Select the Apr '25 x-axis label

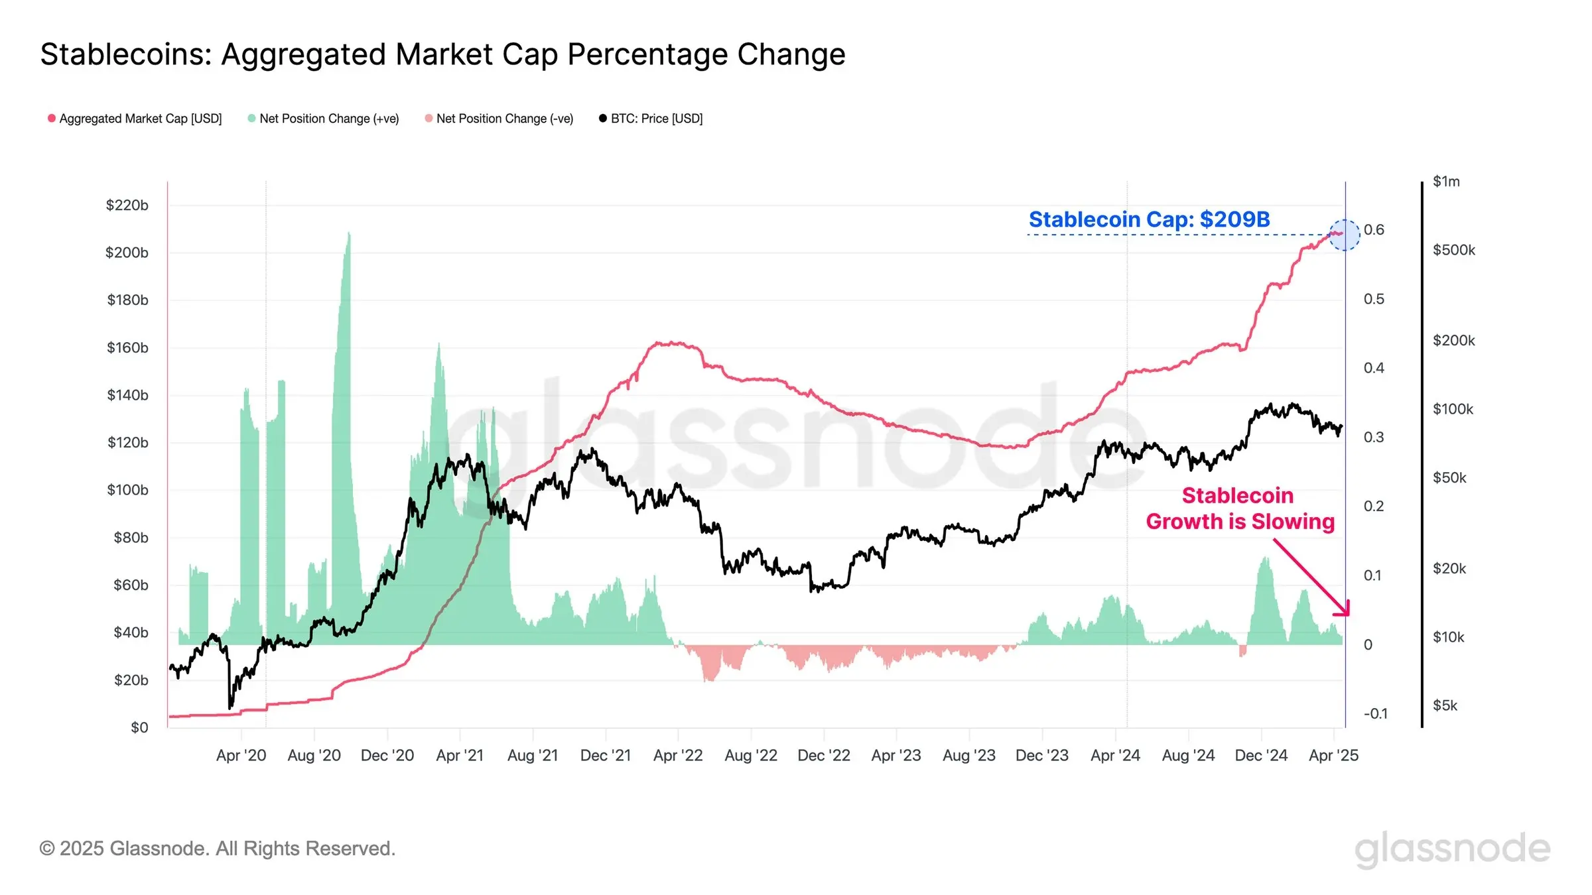(1333, 755)
